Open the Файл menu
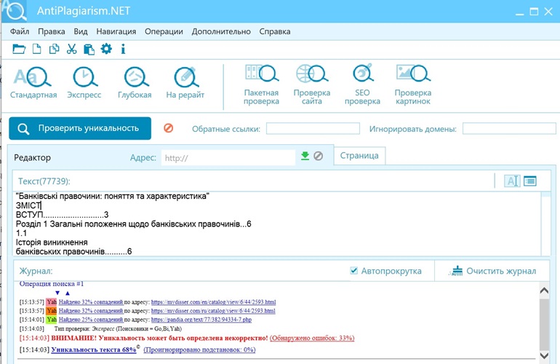This screenshot has height=364, width=560. click(20, 31)
